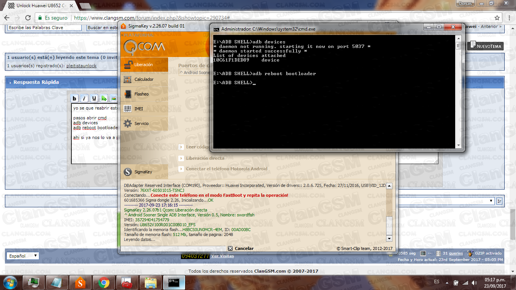Toggle Underline formatting in reply editor

point(94,99)
